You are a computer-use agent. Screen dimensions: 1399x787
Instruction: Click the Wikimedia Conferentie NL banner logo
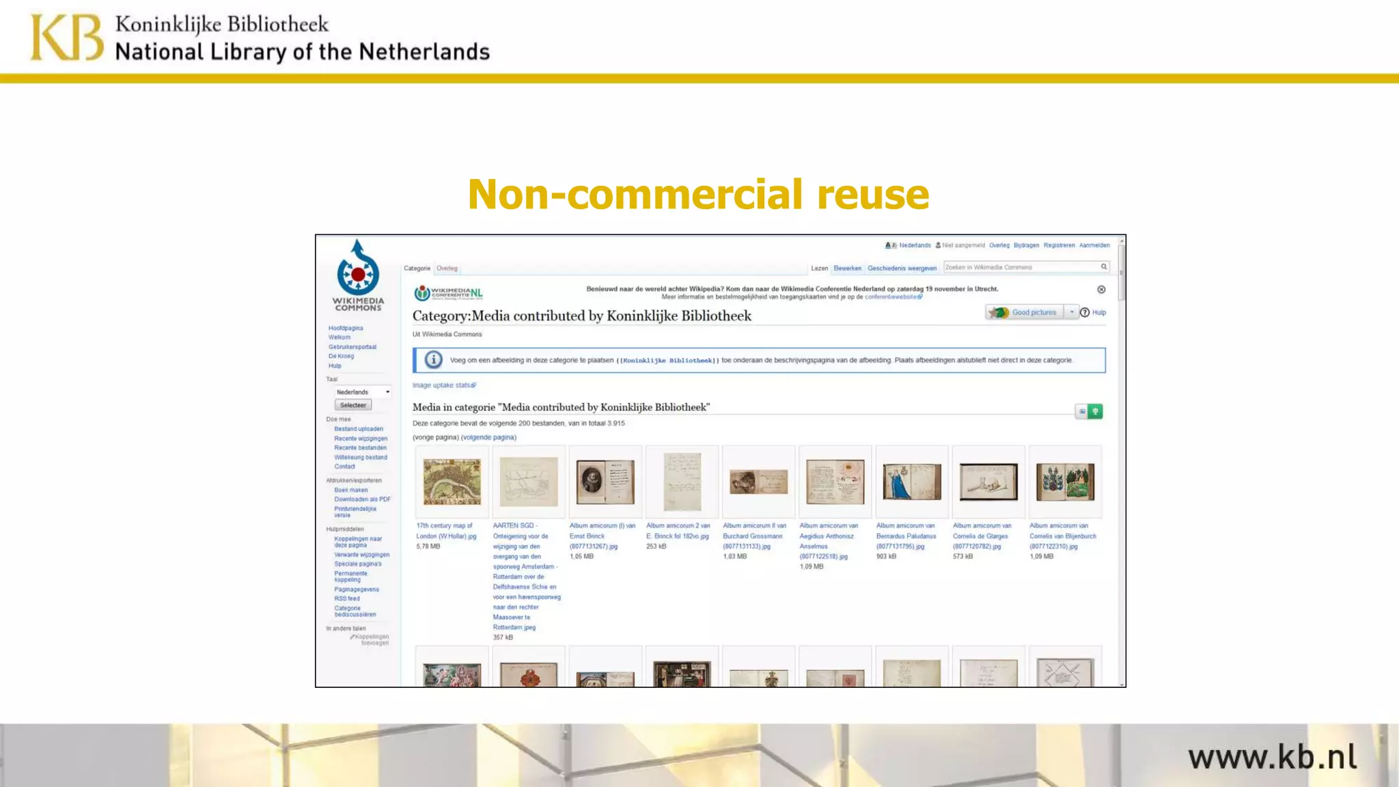coord(448,293)
